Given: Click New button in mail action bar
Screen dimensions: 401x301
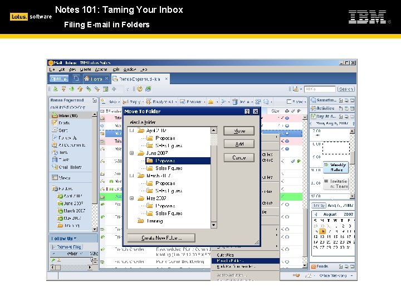Looking at the screenshot, I should (110, 101).
